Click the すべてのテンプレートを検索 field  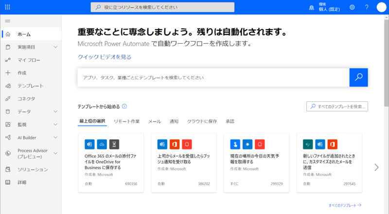click(x=337, y=107)
